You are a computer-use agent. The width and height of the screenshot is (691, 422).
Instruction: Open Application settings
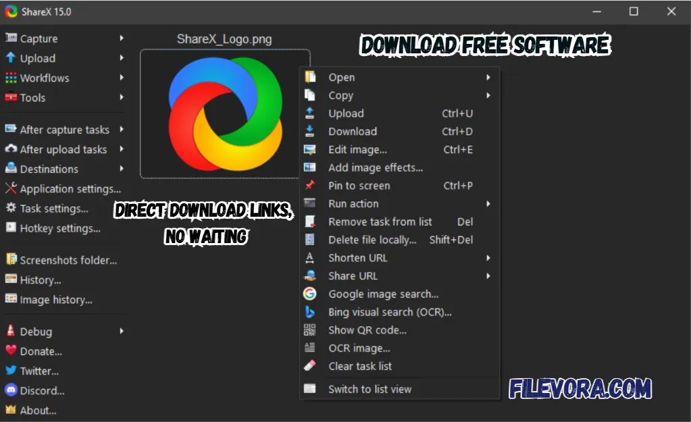(63, 189)
